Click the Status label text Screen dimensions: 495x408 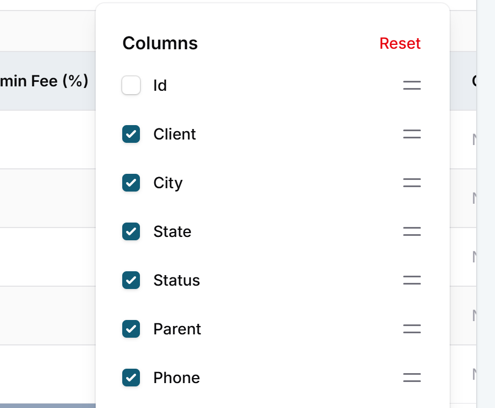point(176,280)
